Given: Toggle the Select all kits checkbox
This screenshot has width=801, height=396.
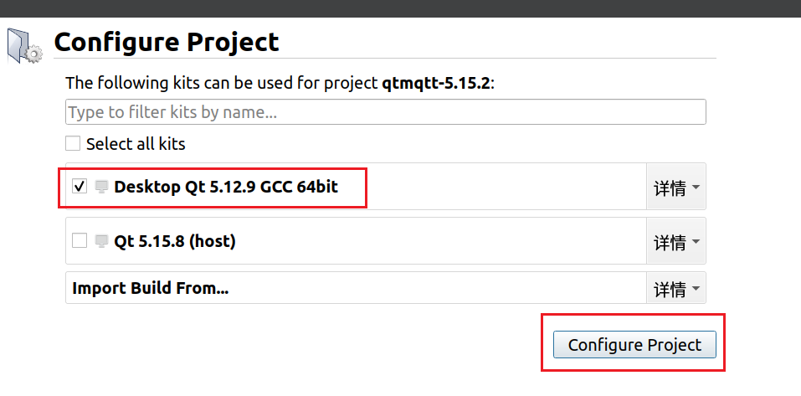Looking at the screenshot, I should 73,144.
